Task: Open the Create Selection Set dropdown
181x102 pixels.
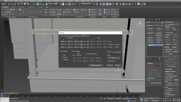Action: tap(86, 4)
